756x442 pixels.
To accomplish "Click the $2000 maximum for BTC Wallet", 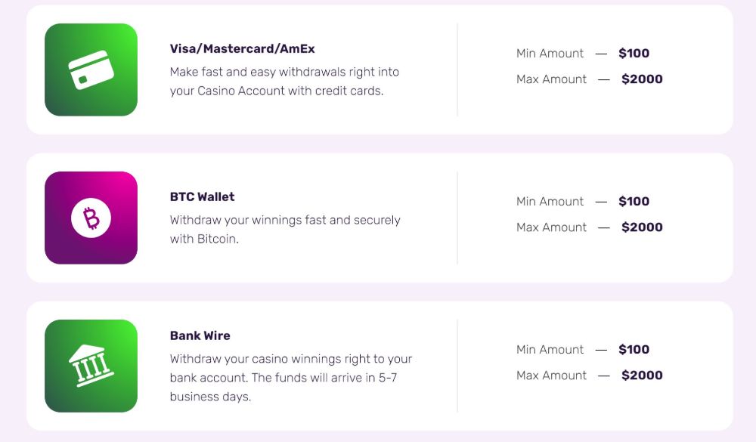I will (x=642, y=227).
